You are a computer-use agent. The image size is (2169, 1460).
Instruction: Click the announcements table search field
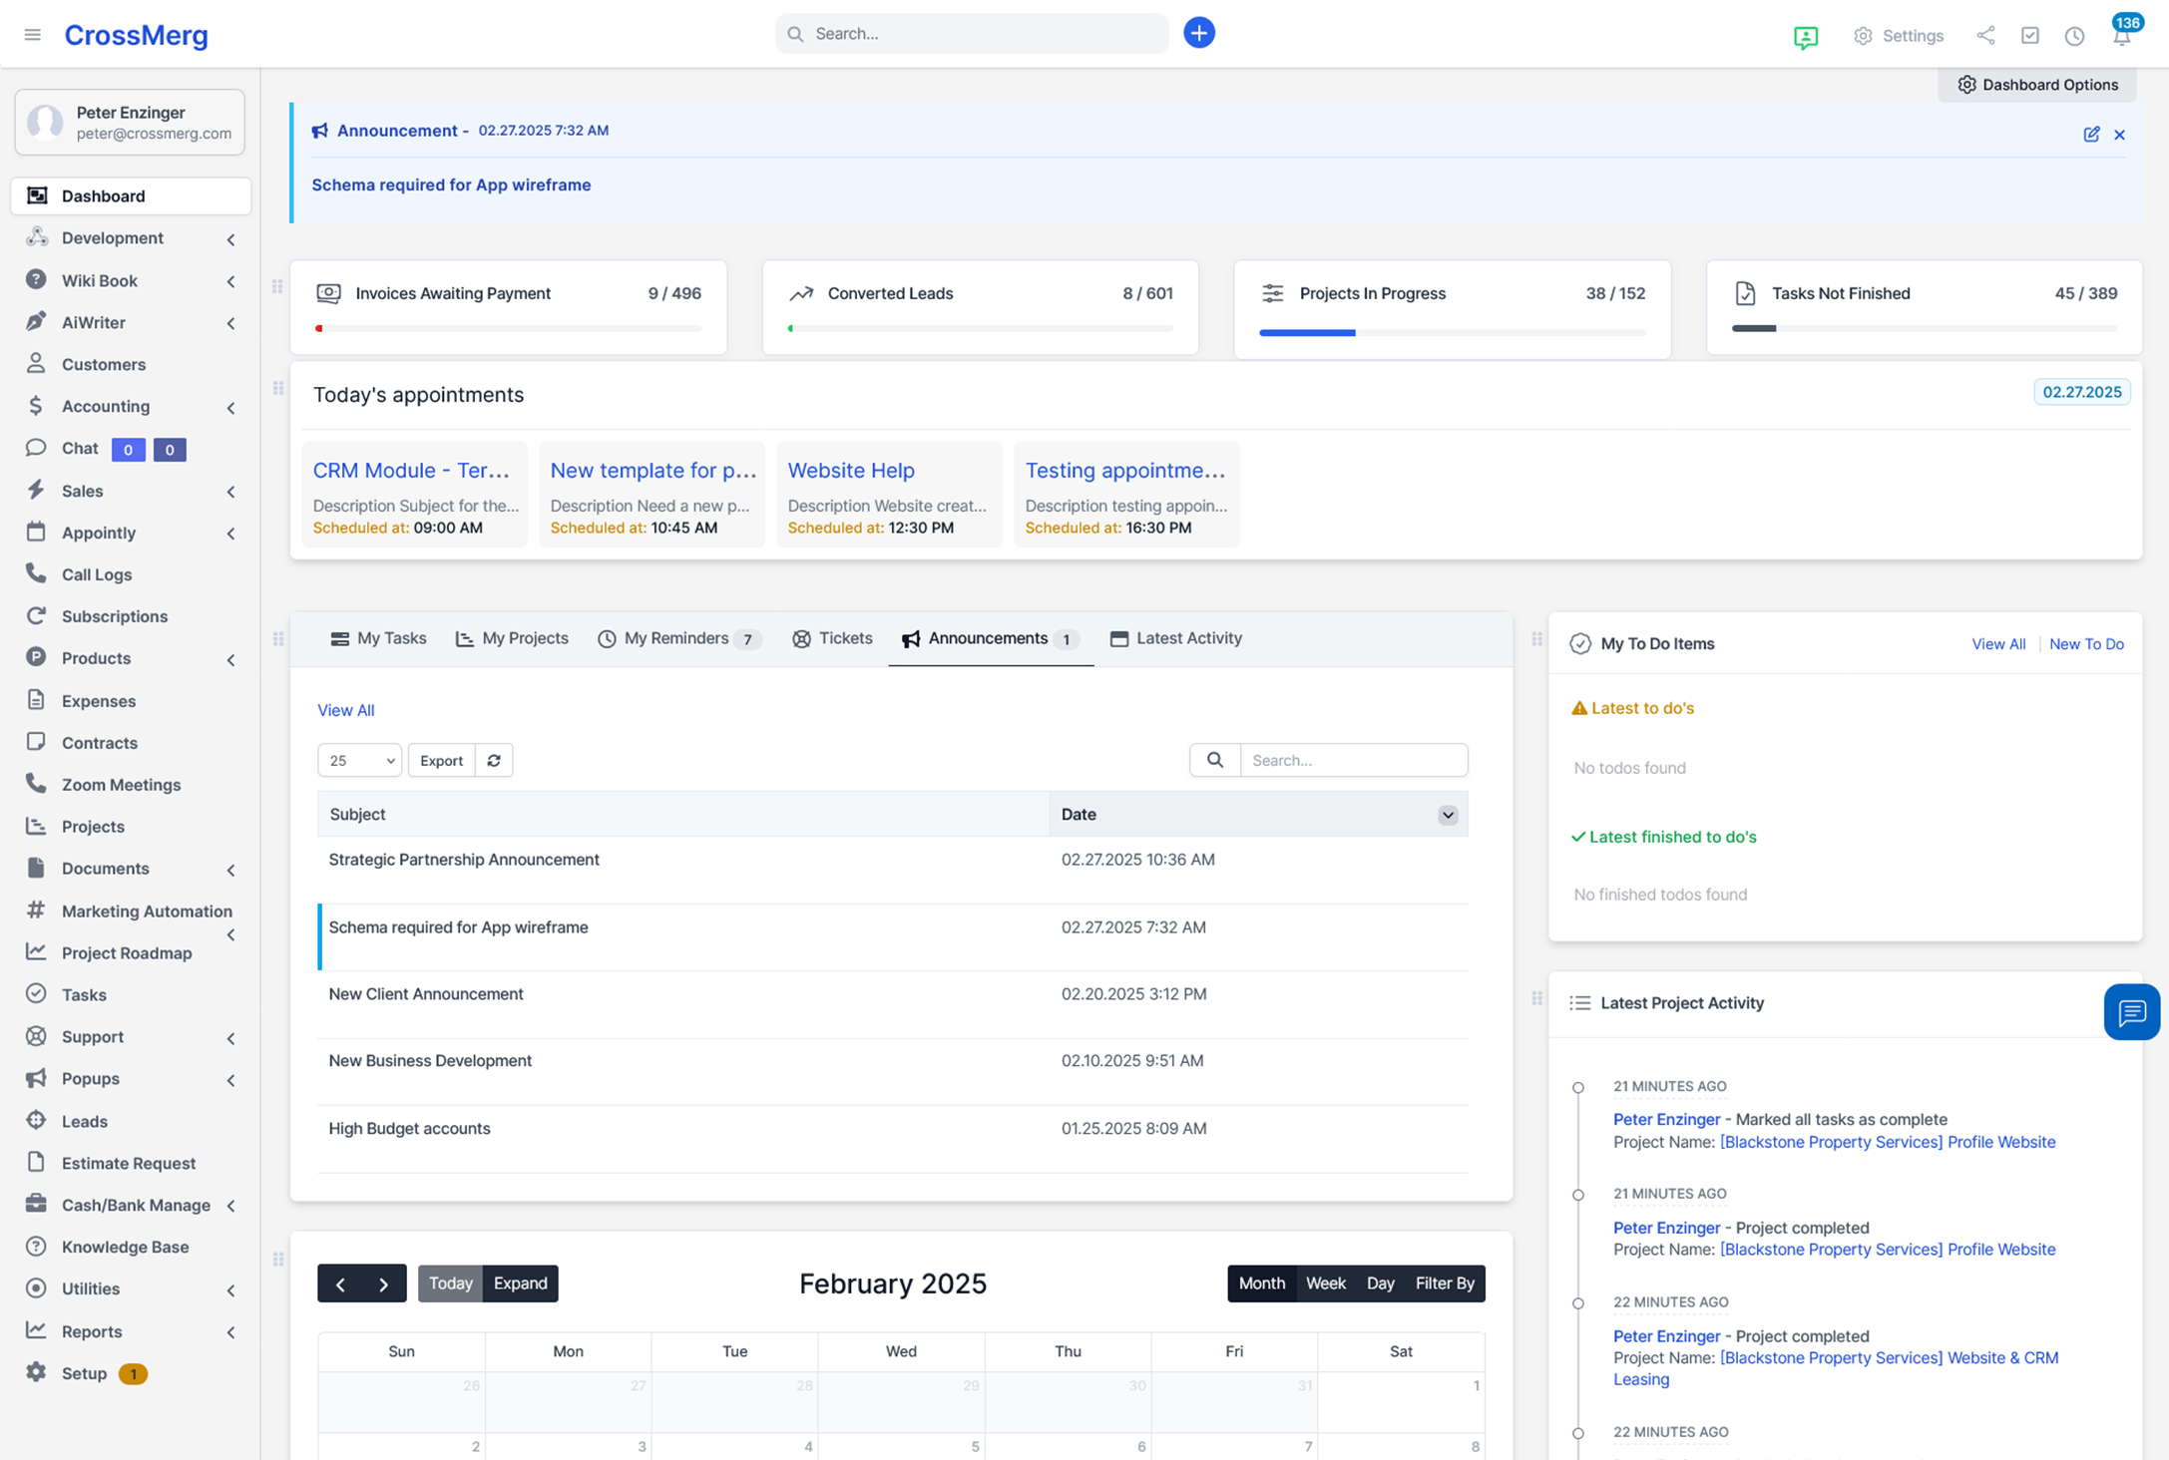tap(1353, 760)
